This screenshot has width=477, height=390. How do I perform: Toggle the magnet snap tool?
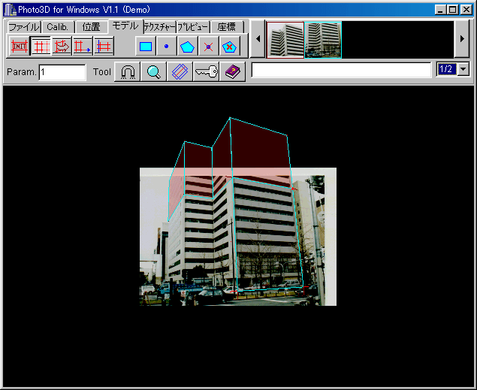[x=128, y=71]
